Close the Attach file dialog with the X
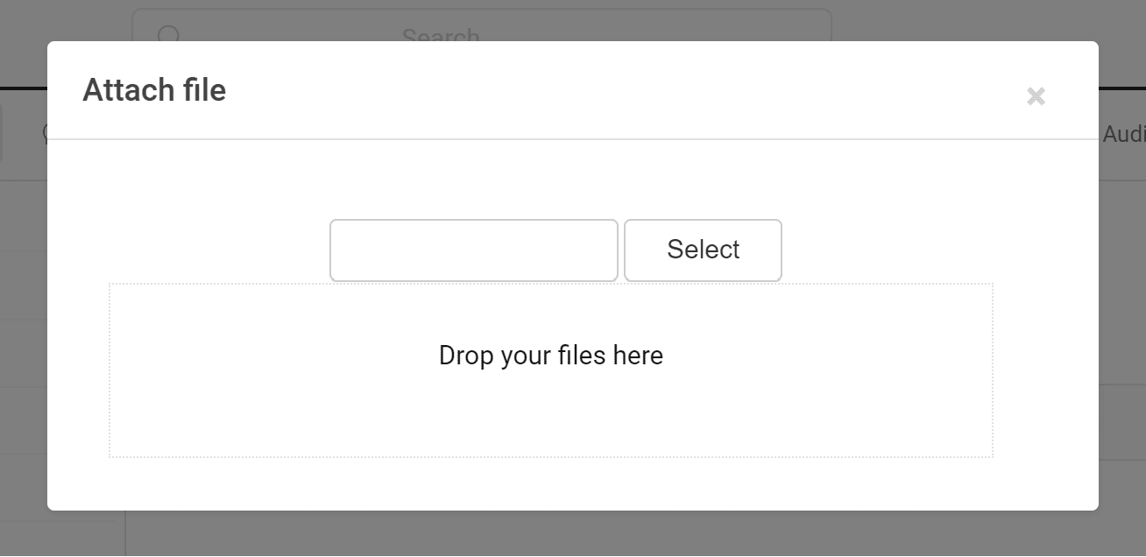The height and width of the screenshot is (557, 1146). [x=1036, y=96]
